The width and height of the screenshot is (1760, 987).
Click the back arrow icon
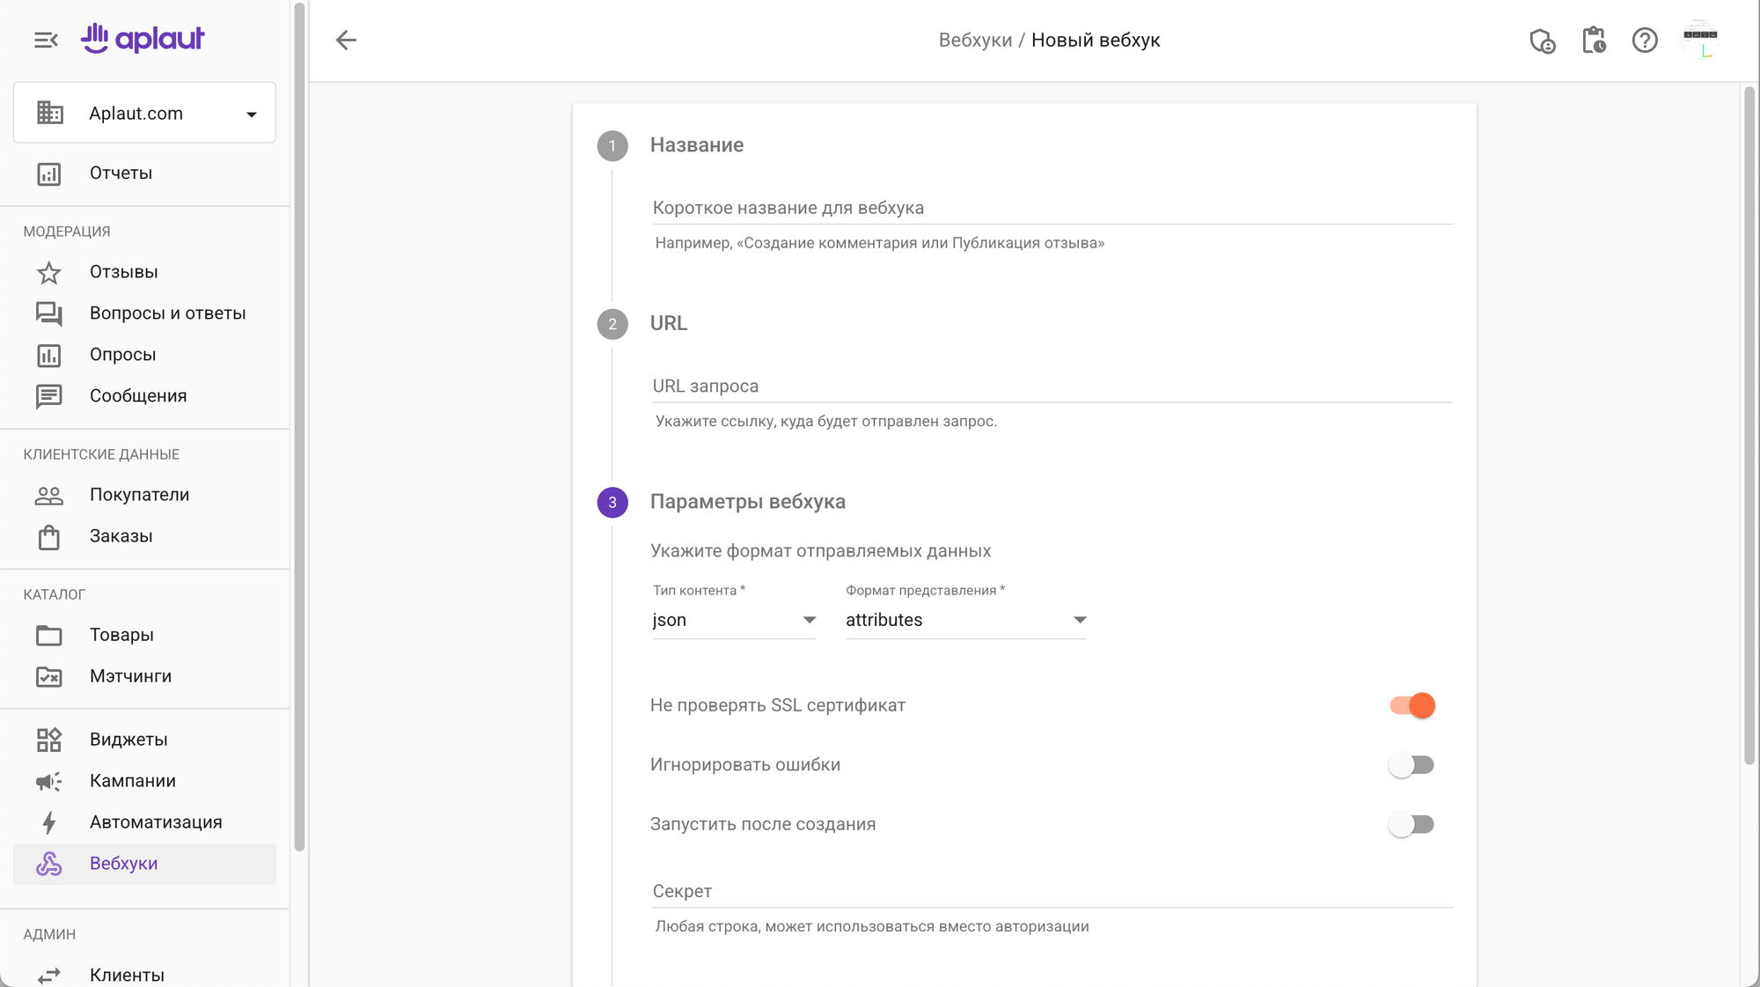coord(346,40)
